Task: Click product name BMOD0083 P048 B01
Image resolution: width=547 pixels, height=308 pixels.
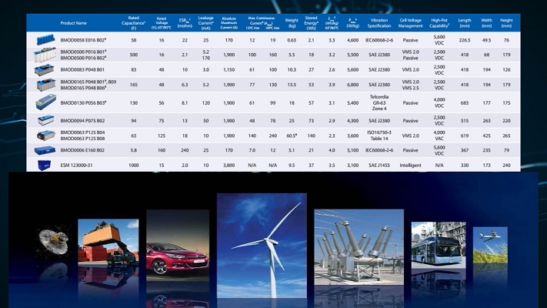Action: pos(82,70)
